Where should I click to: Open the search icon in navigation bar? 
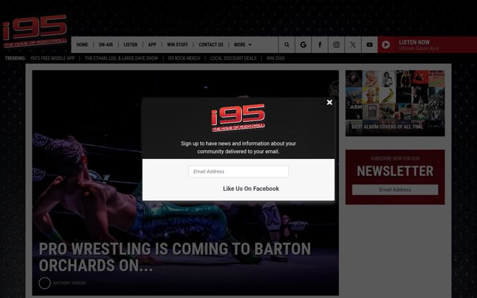[287, 45]
